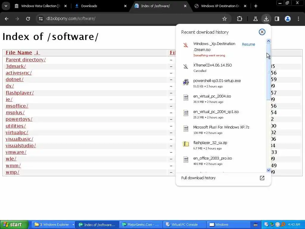Open Chrome three-dot menu

tap(298, 19)
